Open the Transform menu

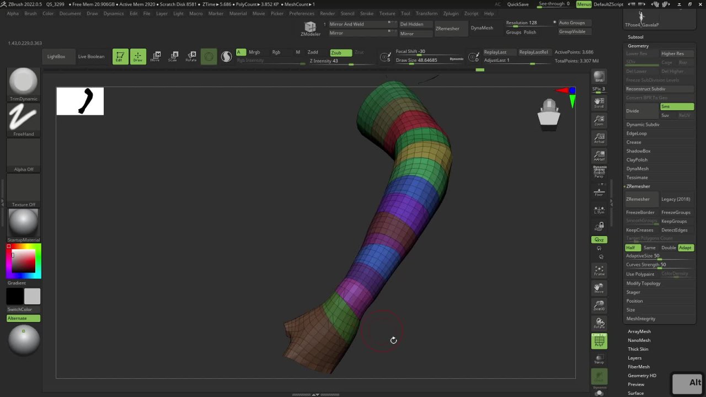click(x=426, y=13)
